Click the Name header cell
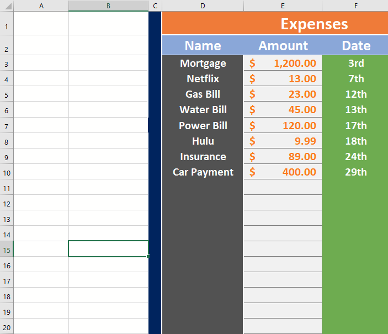The width and height of the screenshot is (388, 334). (x=203, y=45)
